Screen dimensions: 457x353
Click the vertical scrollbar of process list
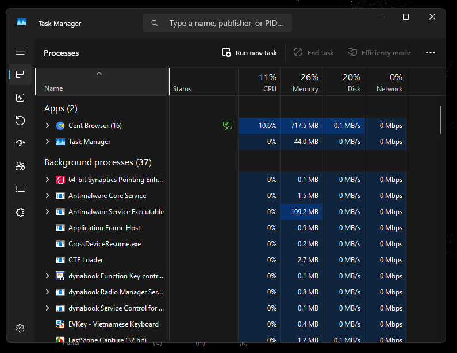point(441,120)
